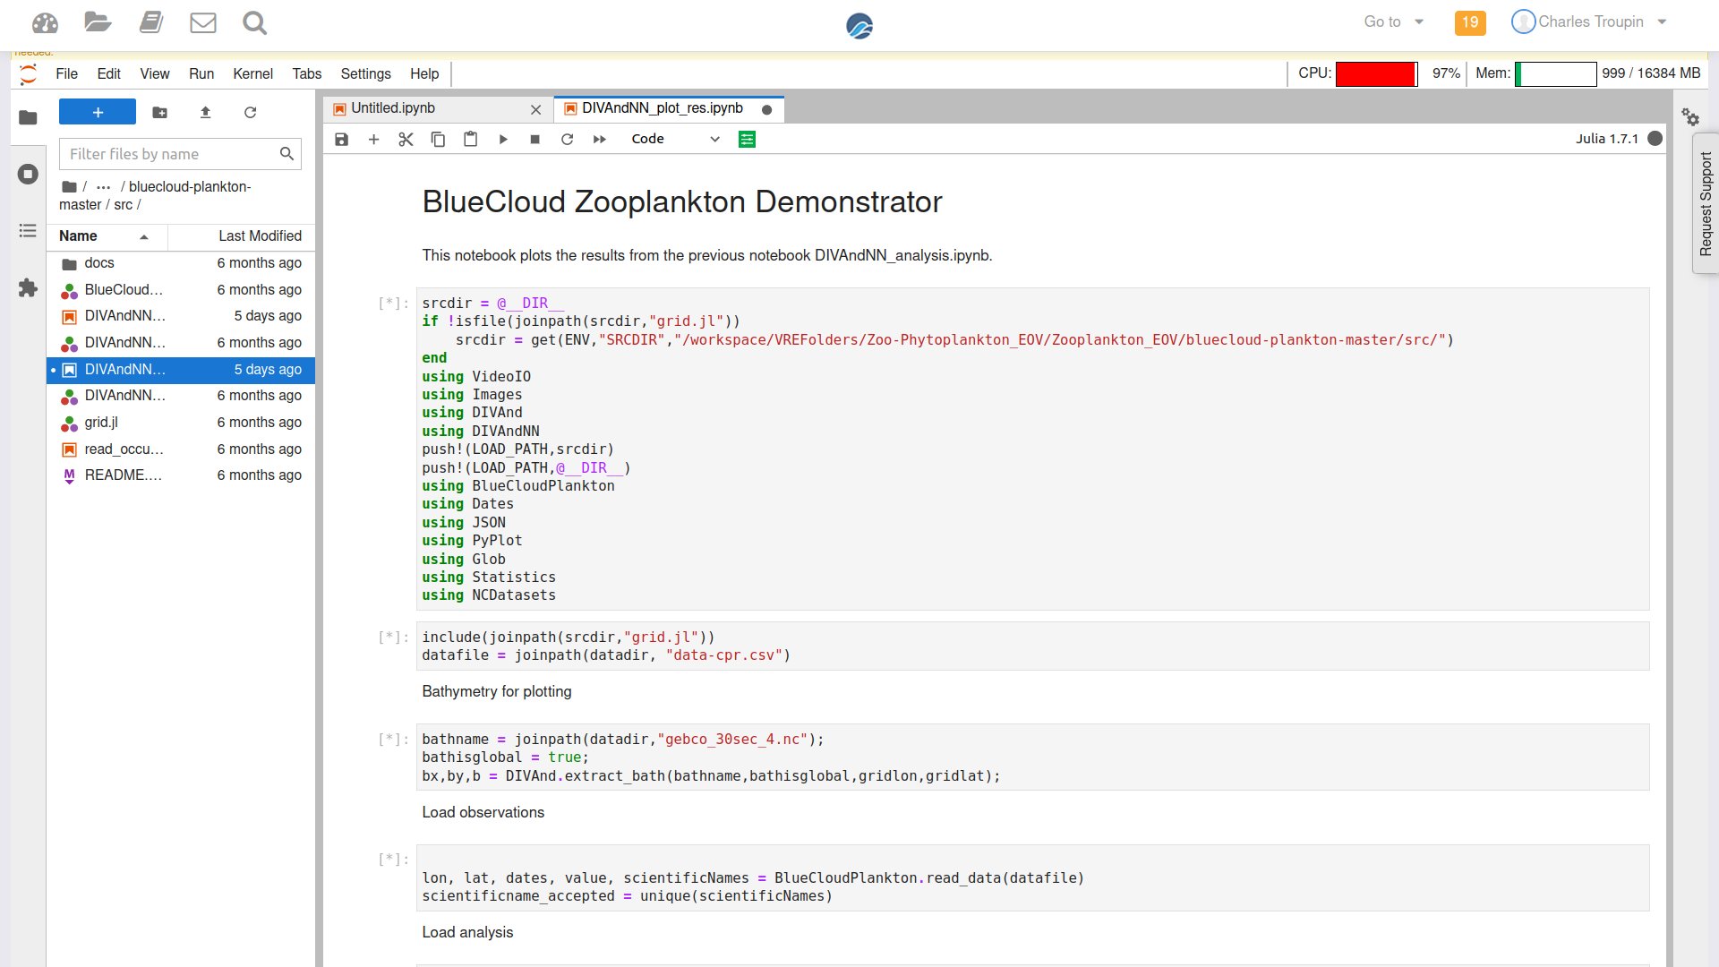This screenshot has width=1719, height=967.
Task: Select the grid.jl file
Action: click(x=181, y=423)
